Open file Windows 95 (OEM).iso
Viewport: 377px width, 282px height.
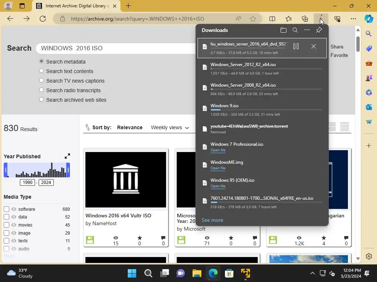pyautogui.click(x=218, y=186)
